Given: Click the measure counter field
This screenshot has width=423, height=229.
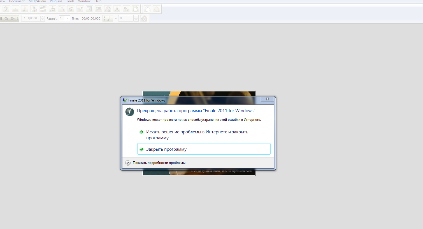Looking at the screenshot, I should tap(31, 18).
